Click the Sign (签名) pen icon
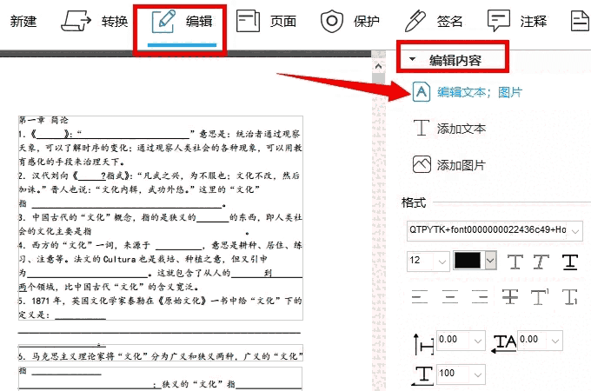 click(415, 21)
